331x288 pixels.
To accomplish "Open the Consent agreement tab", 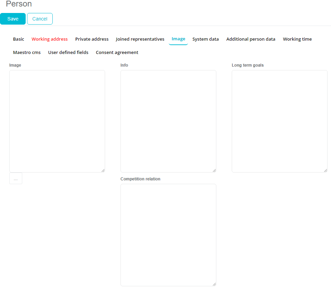I will [x=117, y=53].
